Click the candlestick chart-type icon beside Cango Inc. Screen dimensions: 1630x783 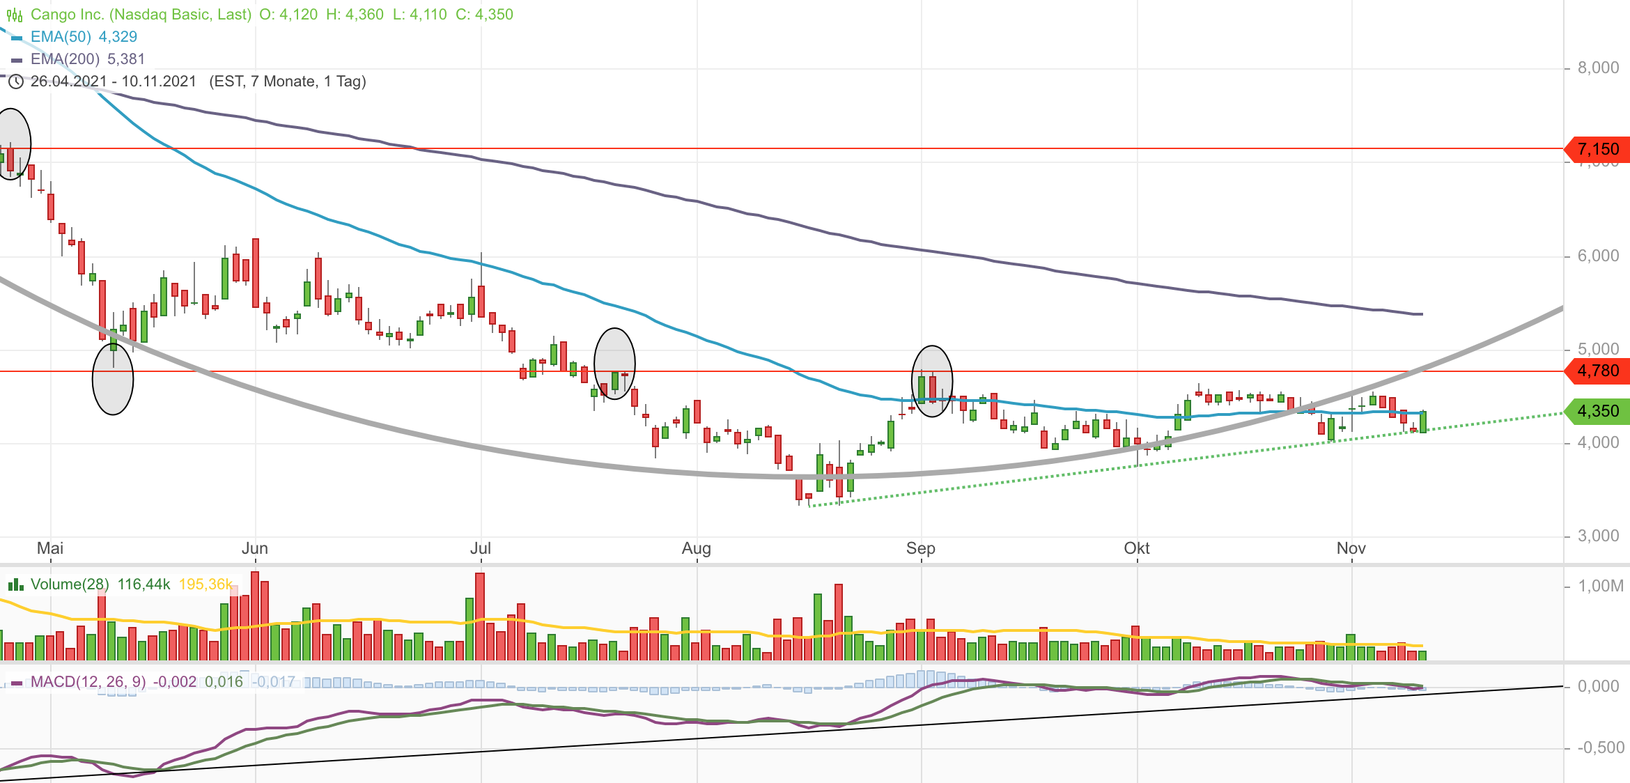coord(15,15)
